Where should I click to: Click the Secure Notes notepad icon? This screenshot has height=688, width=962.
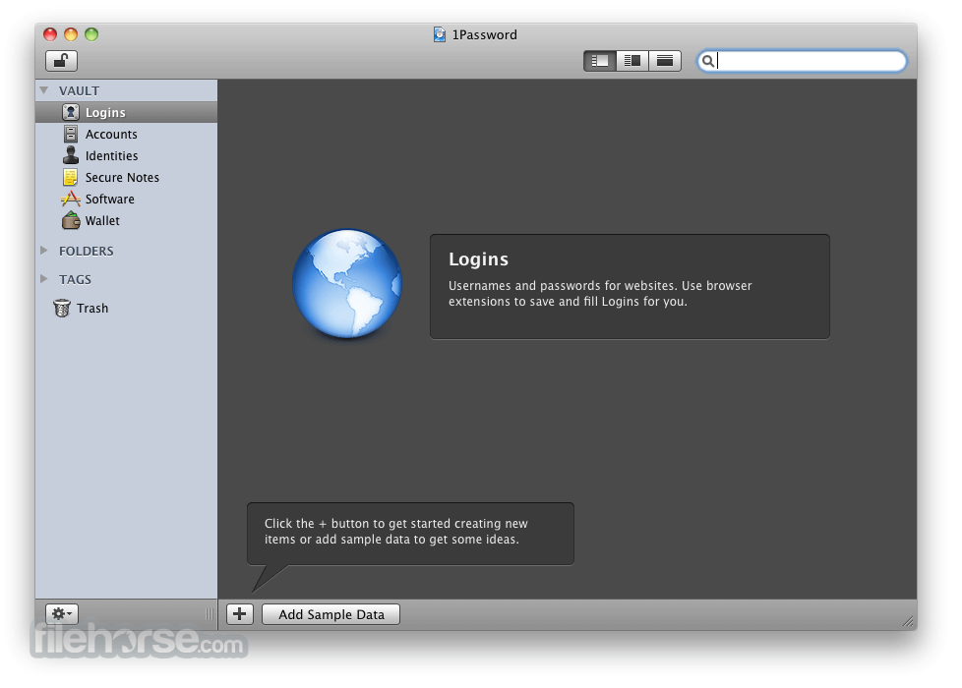click(x=71, y=177)
